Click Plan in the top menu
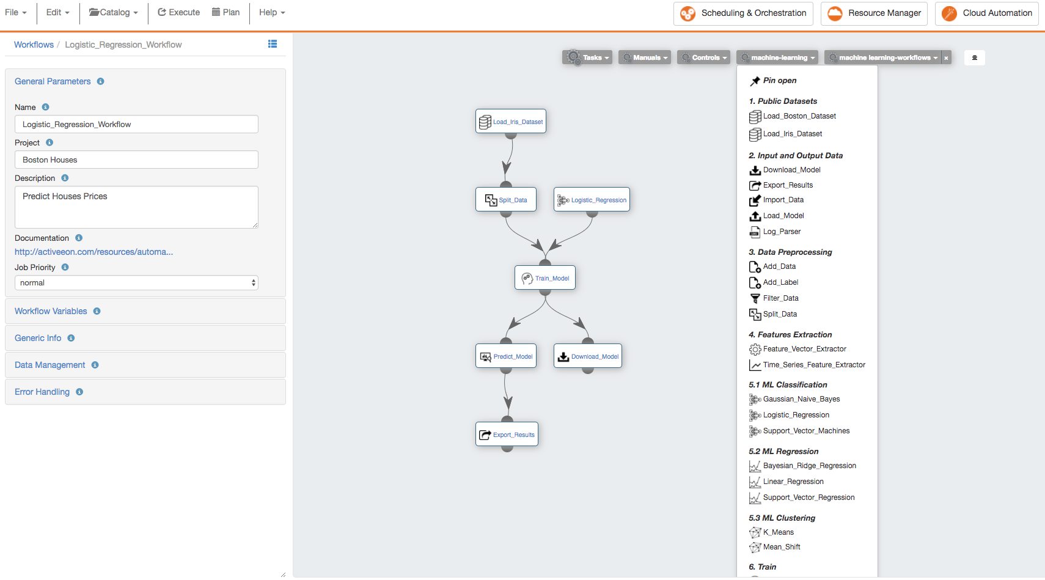The height and width of the screenshot is (580, 1045). click(226, 12)
